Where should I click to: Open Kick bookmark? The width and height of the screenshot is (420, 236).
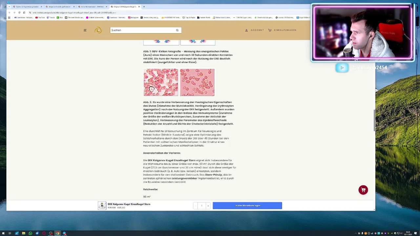(60, 17)
